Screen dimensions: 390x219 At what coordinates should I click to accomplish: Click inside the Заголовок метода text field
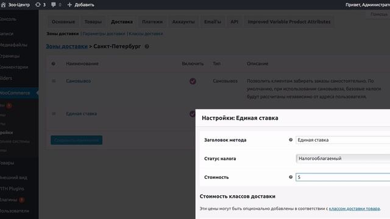[342, 140]
